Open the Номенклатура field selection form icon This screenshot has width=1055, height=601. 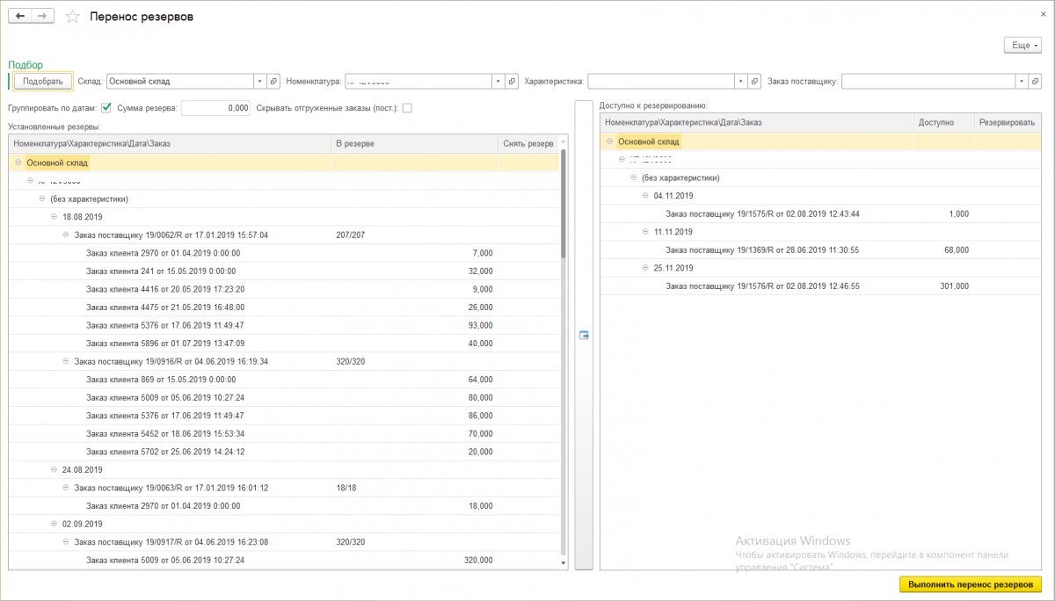(513, 82)
